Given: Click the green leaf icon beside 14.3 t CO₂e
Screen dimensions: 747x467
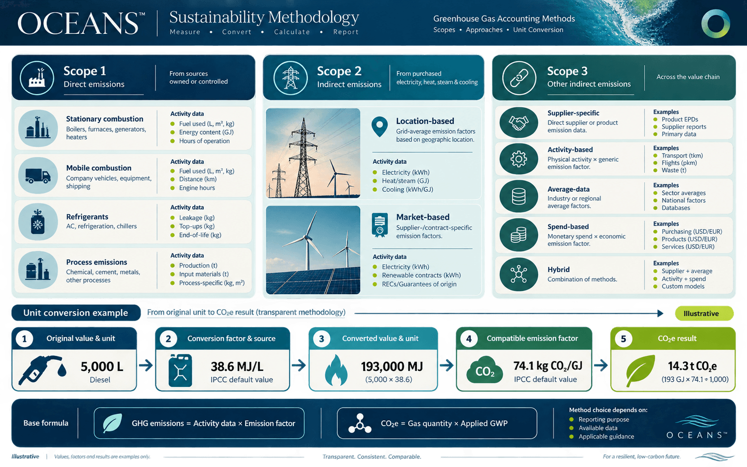Looking at the screenshot, I should point(640,370).
